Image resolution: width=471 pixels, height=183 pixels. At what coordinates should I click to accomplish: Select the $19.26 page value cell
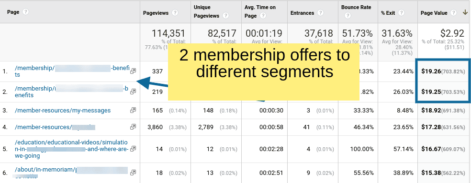tap(443, 71)
